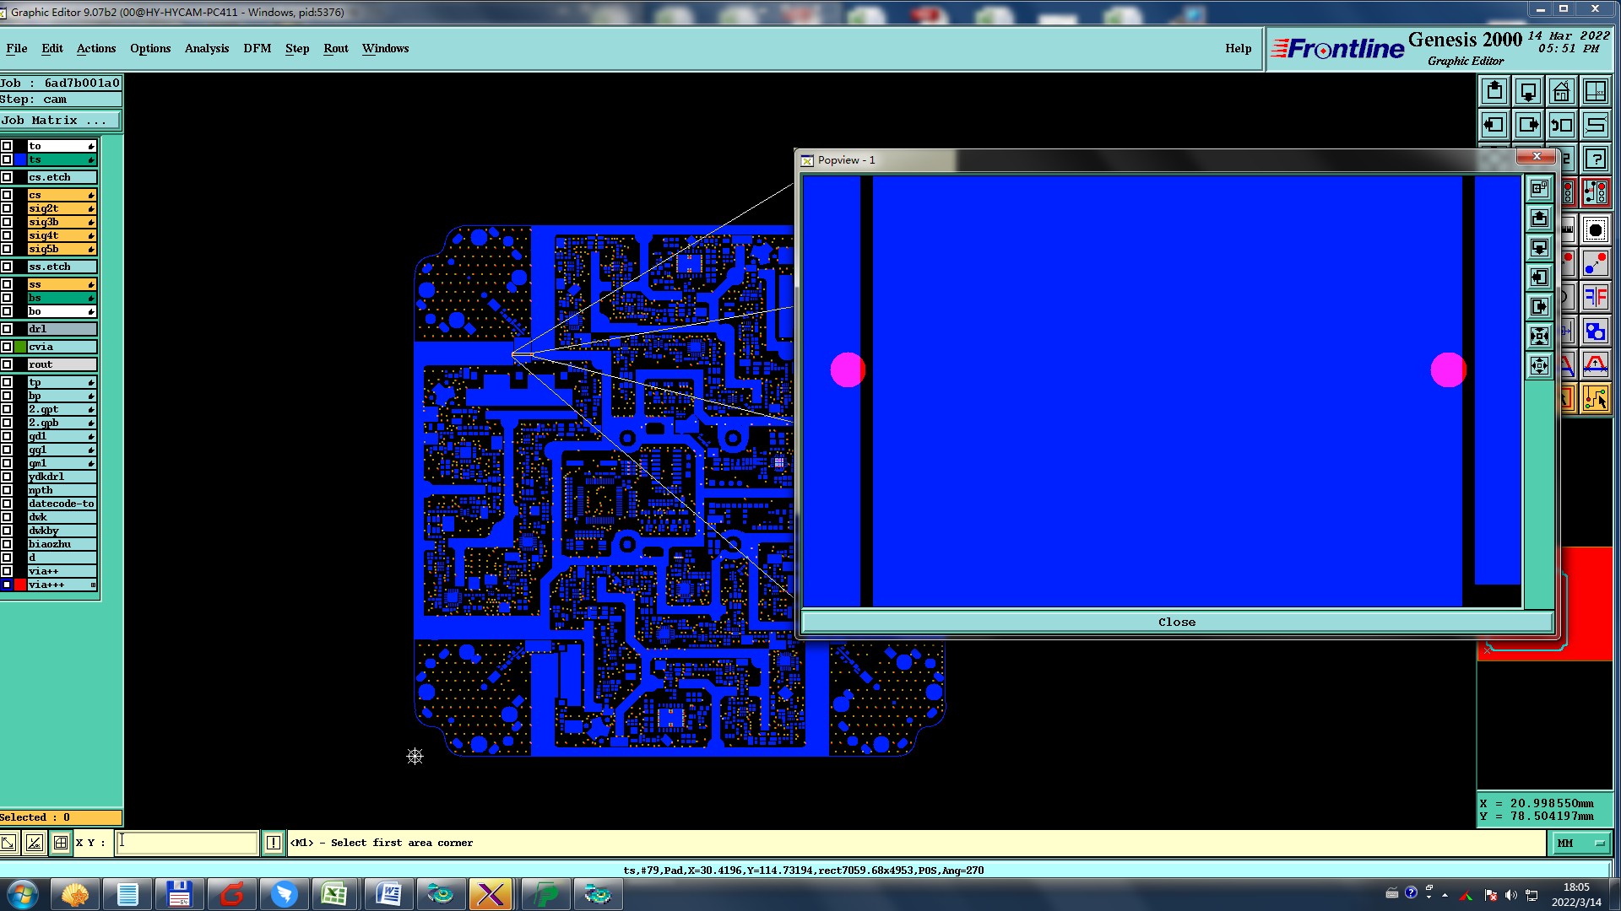Click the green color swatch of cvia layer
Image resolution: width=1621 pixels, height=911 pixels.
20,347
